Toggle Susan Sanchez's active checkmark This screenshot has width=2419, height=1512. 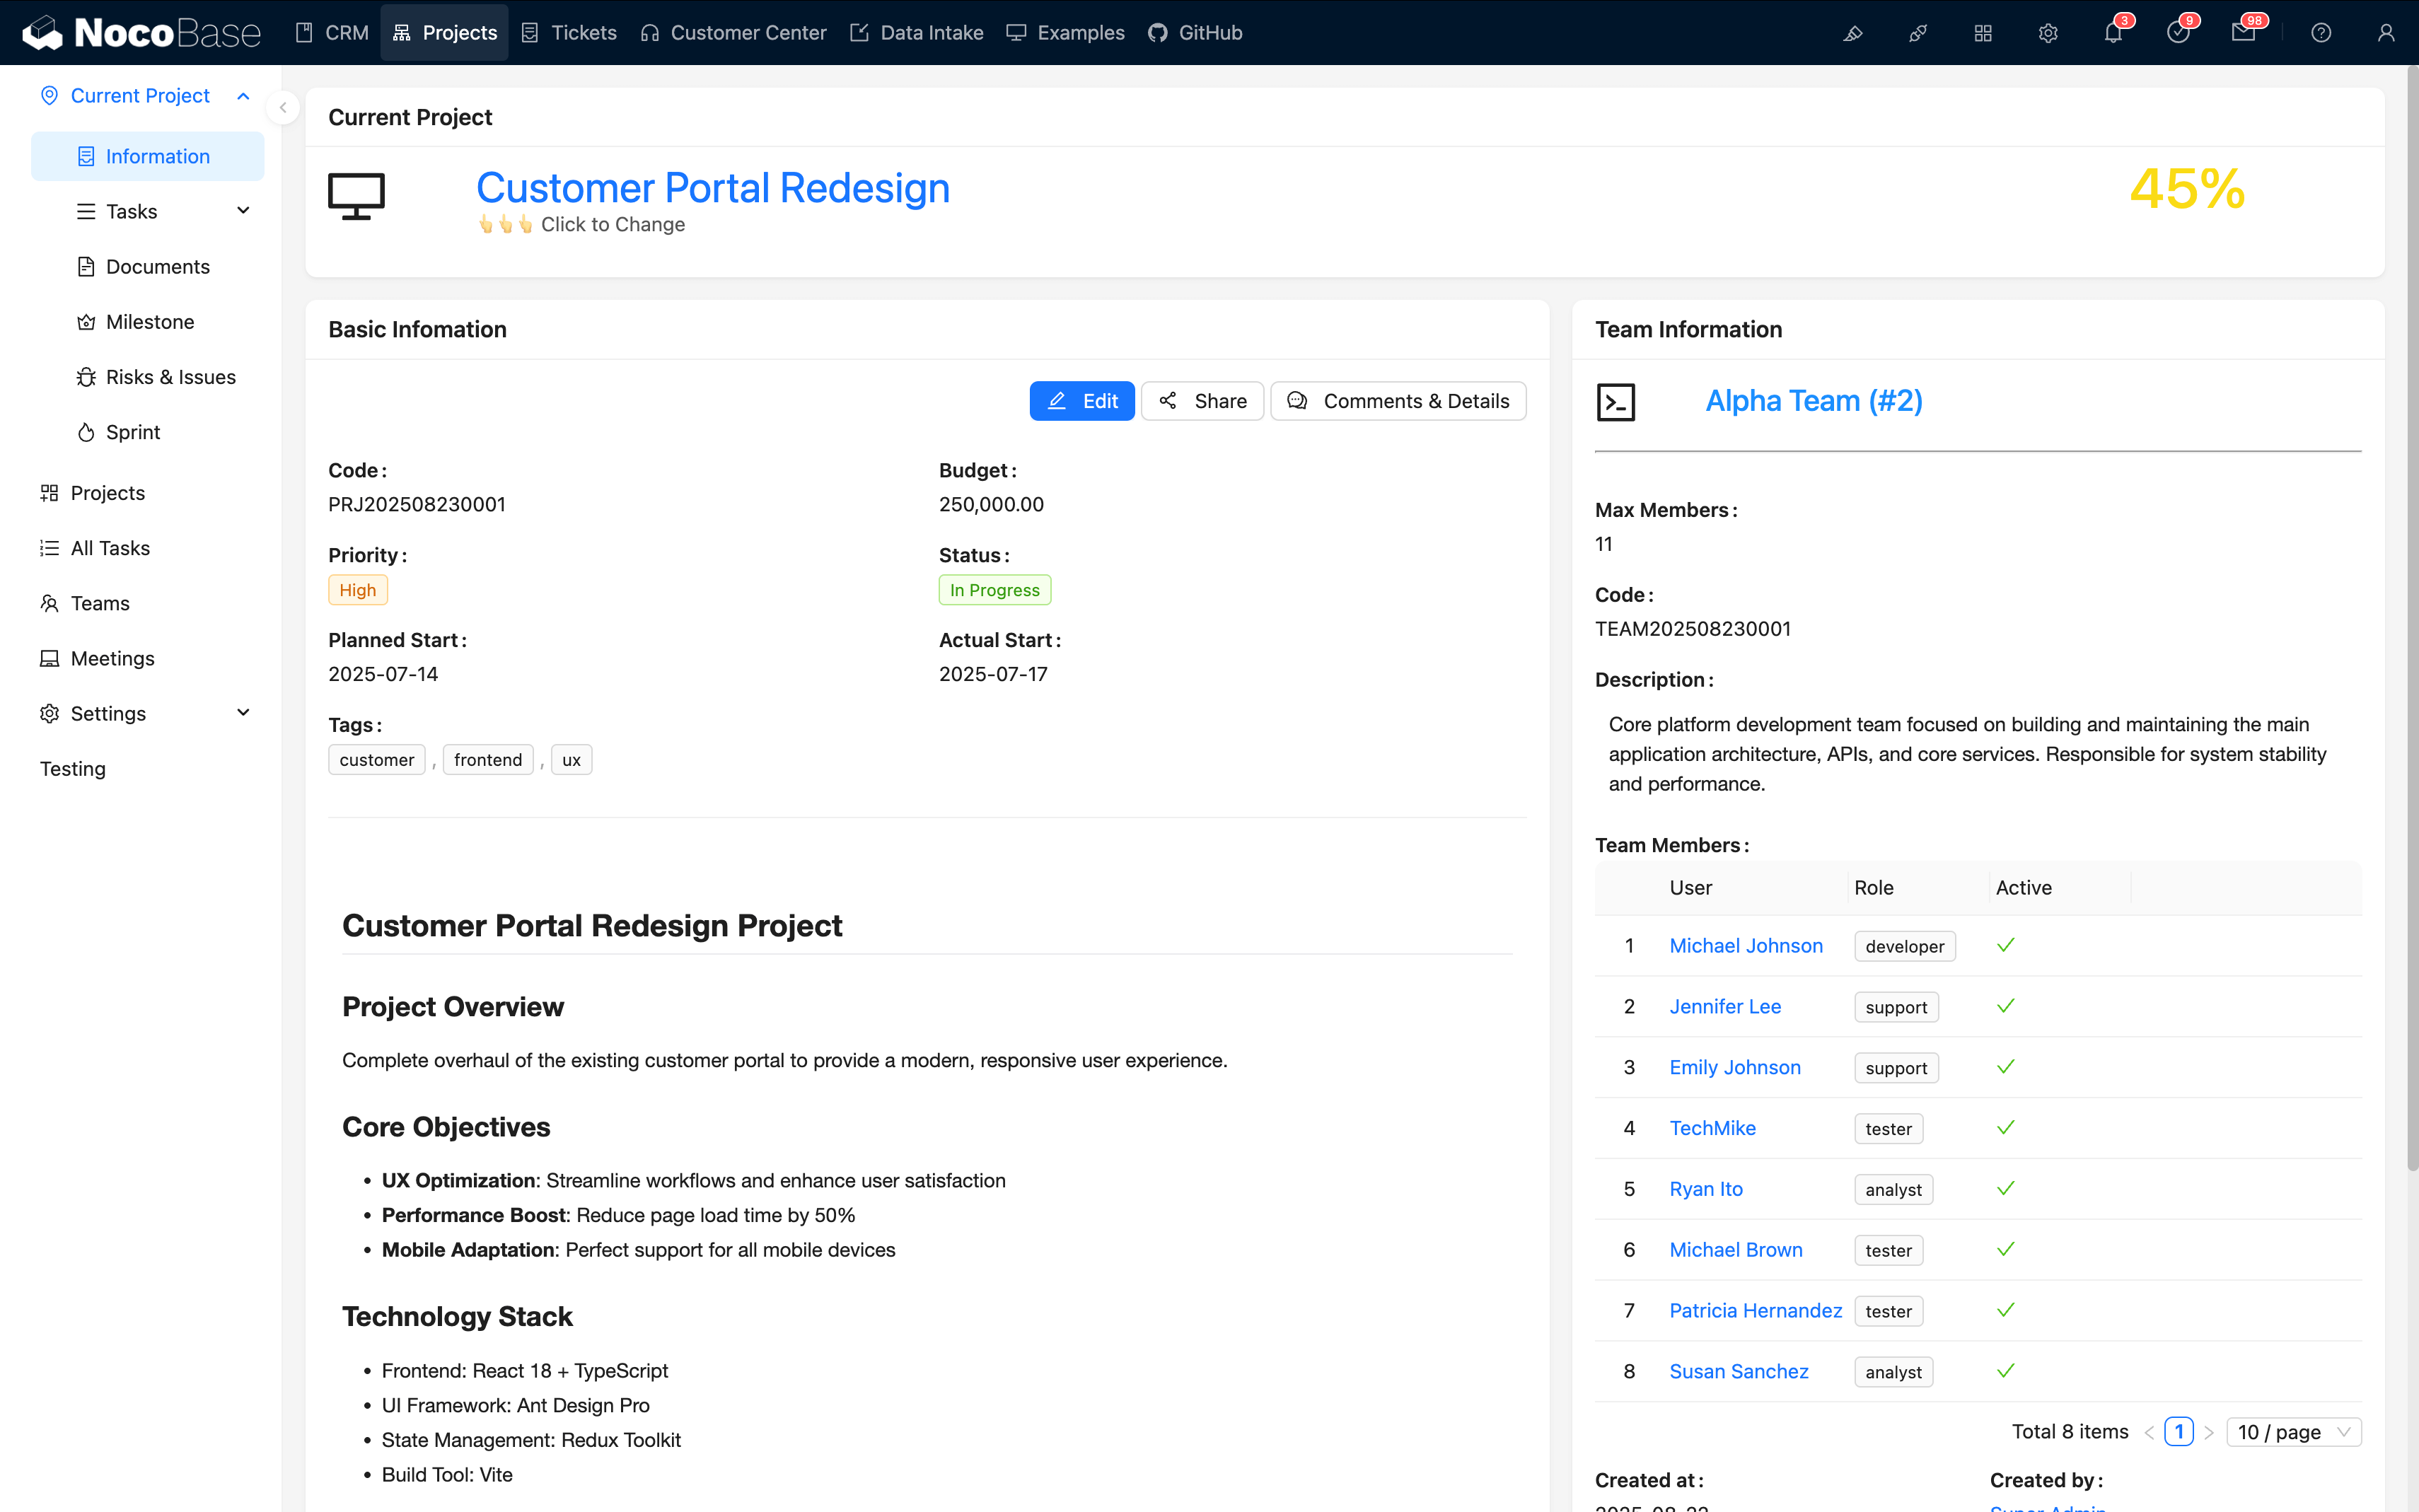click(x=2005, y=1371)
